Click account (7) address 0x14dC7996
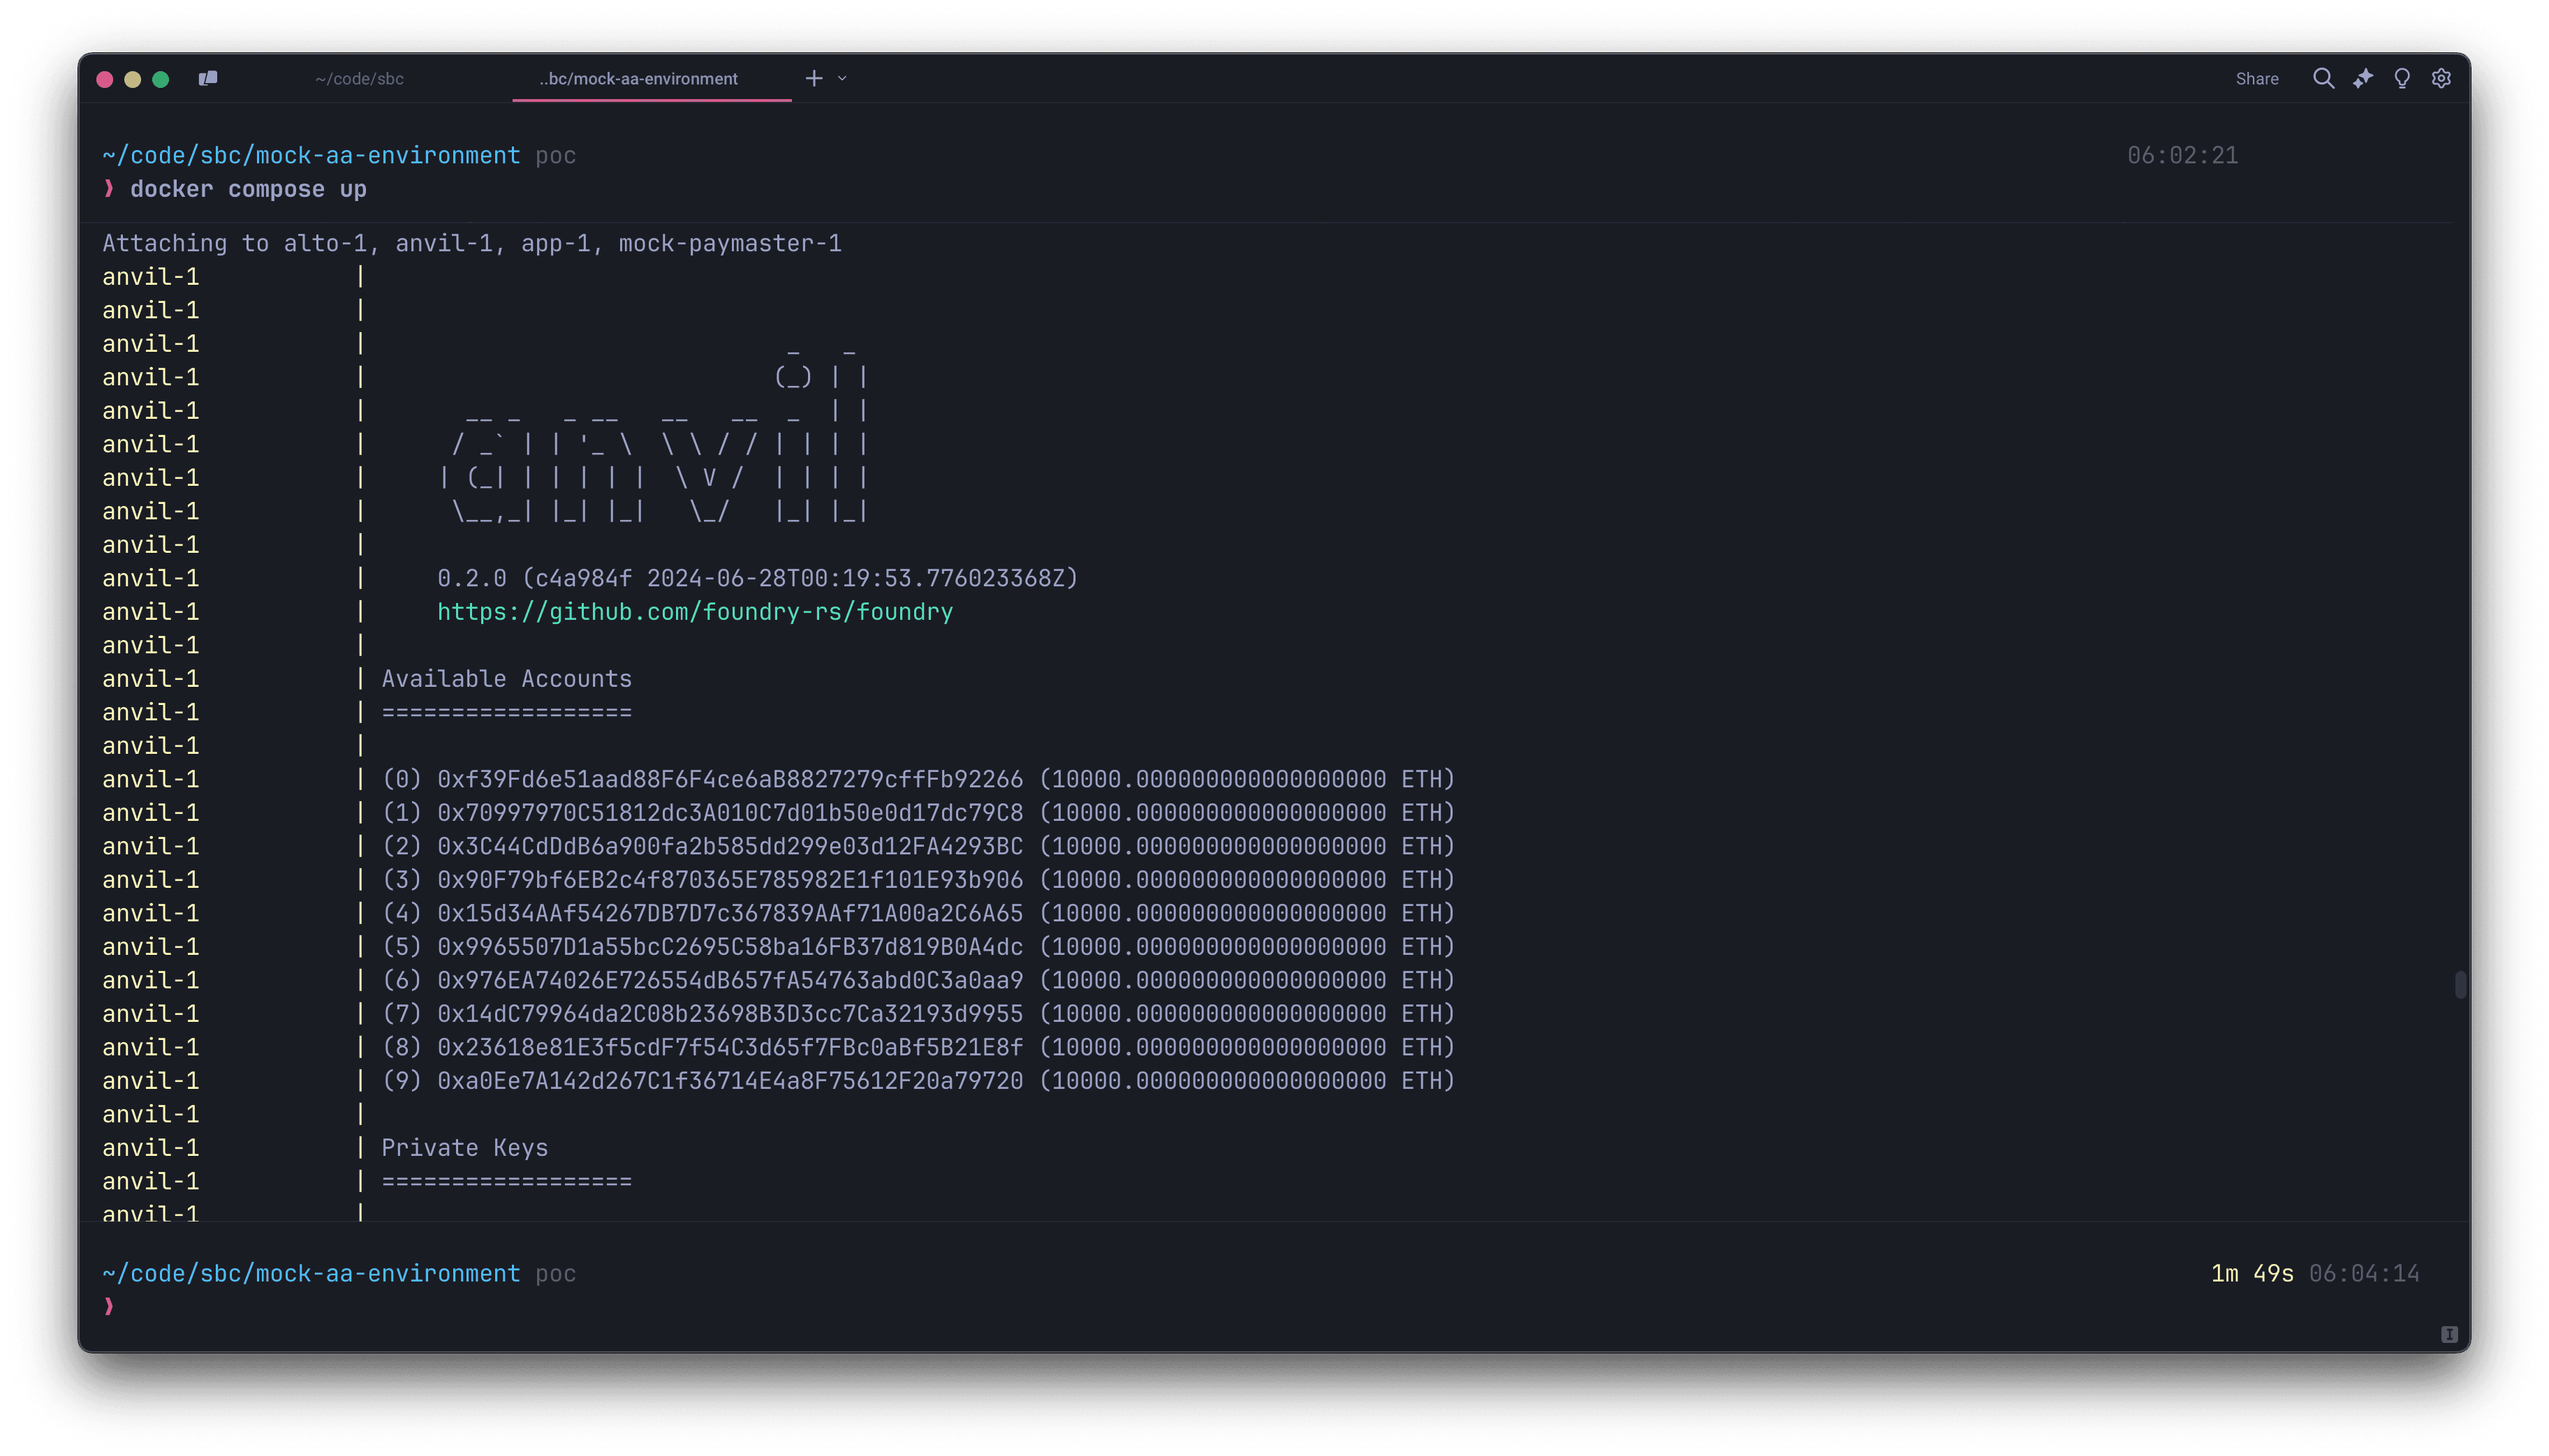Image resolution: width=2549 pixels, height=1456 pixels. [730, 1013]
